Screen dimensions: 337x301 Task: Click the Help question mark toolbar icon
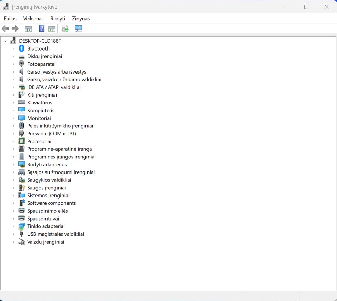[x=42, y=29]
